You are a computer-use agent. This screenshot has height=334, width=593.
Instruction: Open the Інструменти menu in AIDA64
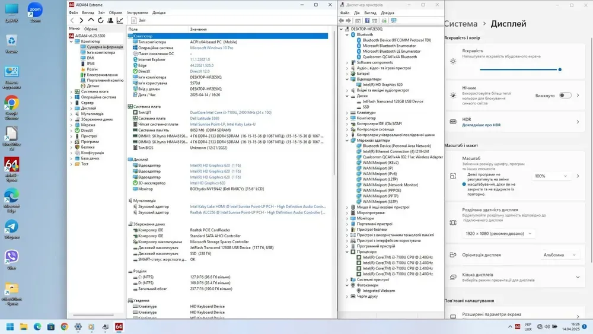coord(138,12)
